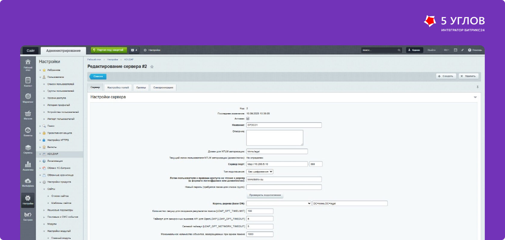Focus the Название field with SPDC01
This screenshot has width=505, height=240.
click(284, 125)
